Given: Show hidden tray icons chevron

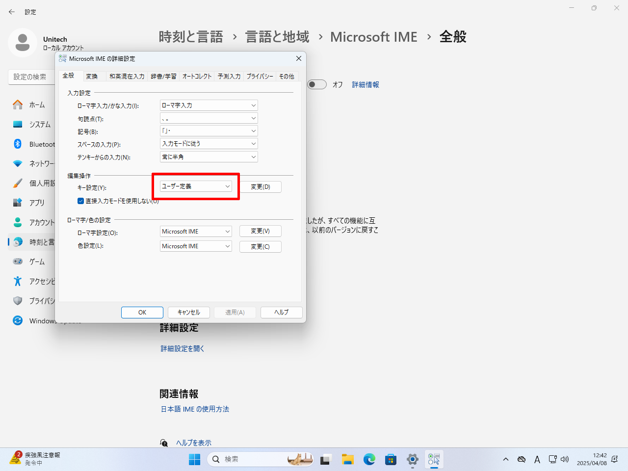Looking at the screenshot, I should (506, 459).
